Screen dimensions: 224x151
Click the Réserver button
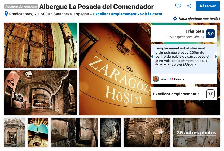(208, 6)
